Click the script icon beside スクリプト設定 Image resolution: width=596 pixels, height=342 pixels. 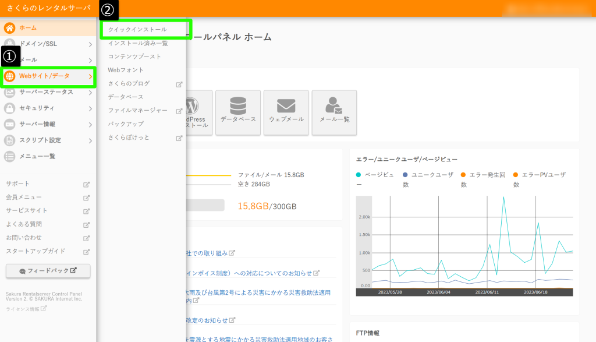(9, 140)
